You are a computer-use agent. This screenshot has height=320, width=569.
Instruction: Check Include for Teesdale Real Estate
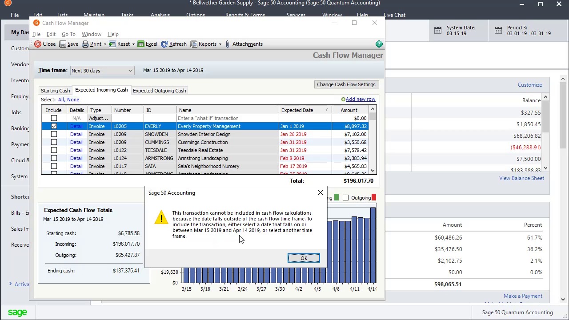click(x=54, y=150)
